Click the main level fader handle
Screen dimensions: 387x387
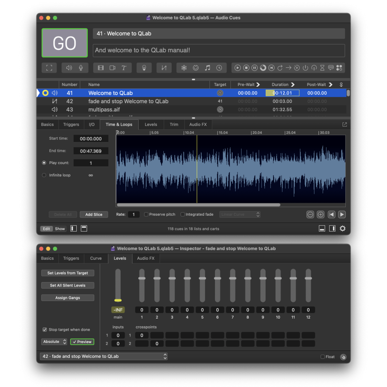click(x=118, y=300)
